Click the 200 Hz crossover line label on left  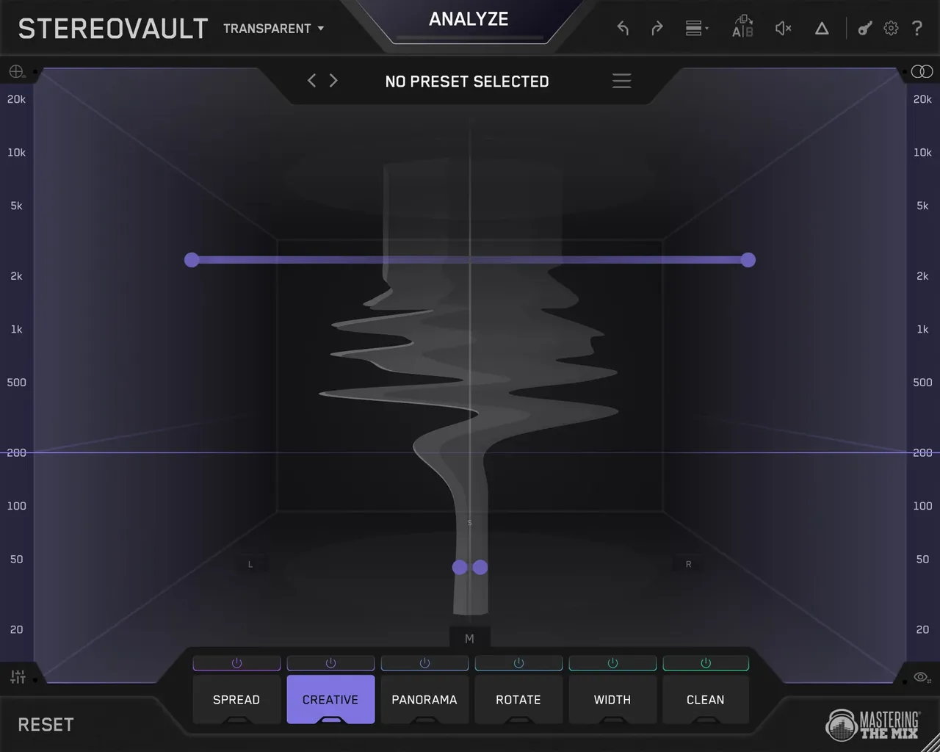[16, 453]
